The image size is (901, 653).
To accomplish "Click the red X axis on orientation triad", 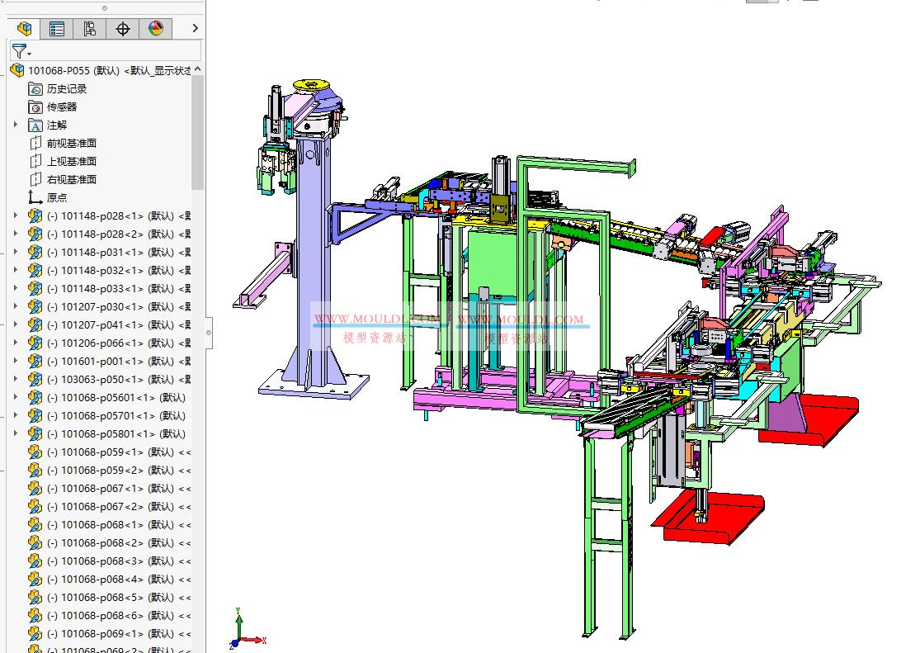I will [x=257, y=639].
